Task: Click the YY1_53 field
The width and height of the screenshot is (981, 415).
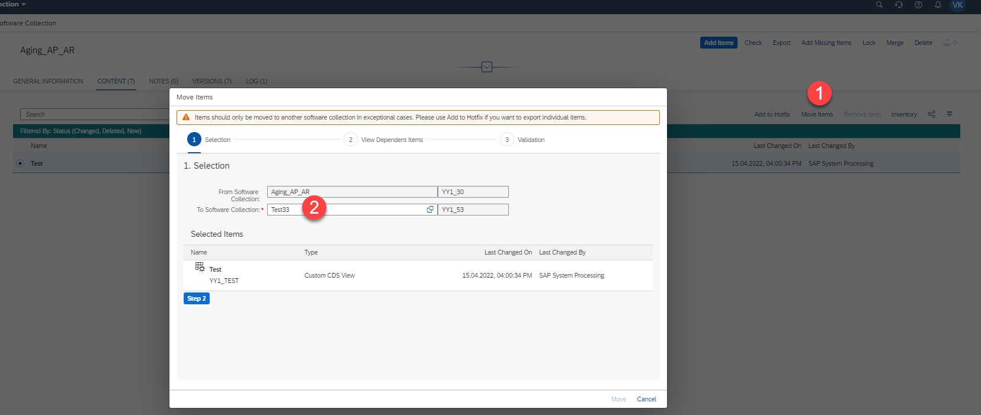Action: (x=473, y=210)
